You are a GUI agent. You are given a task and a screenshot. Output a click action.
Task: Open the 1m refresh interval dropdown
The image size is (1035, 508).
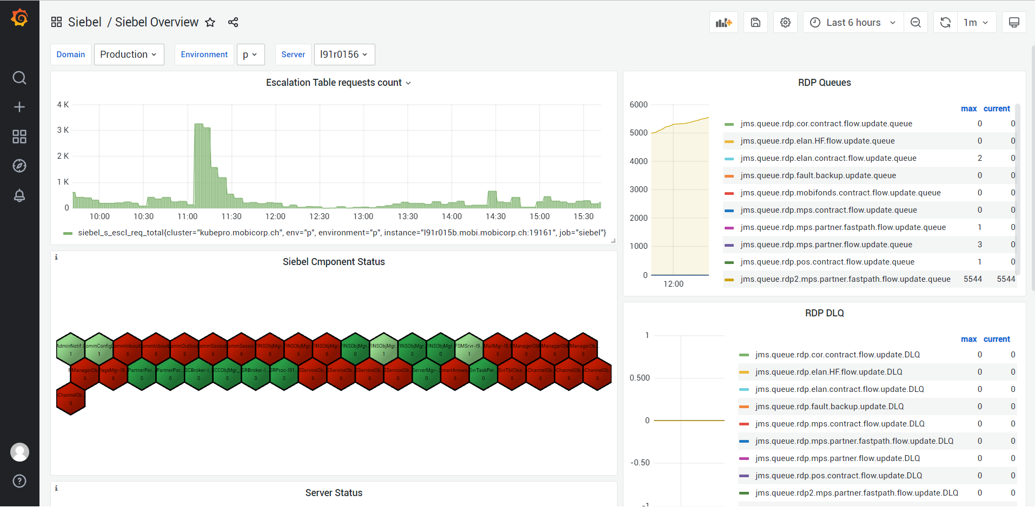[x=976, y=22]
